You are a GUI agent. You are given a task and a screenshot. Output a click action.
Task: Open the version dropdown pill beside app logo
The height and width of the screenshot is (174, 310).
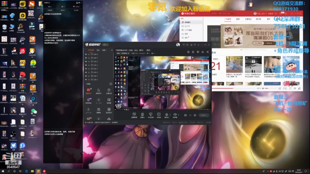click(x=105, y=45)
